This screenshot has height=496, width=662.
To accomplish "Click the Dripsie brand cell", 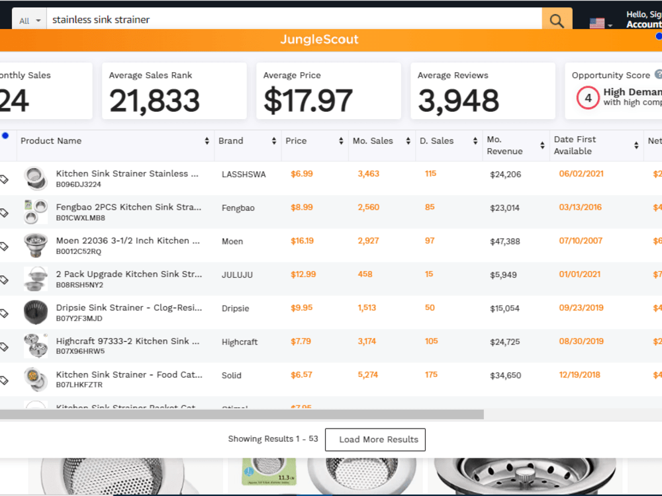I will coord(235,309).
